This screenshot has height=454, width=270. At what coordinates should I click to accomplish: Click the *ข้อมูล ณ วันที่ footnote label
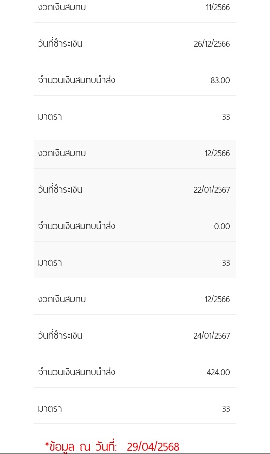click(x=81, y=447)
